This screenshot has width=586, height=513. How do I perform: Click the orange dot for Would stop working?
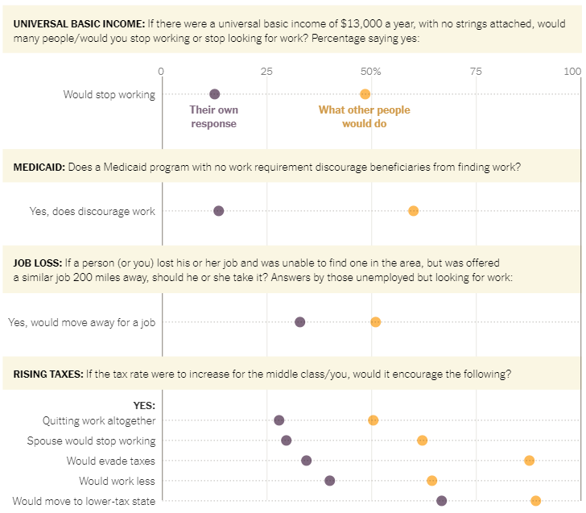(365, 94)
